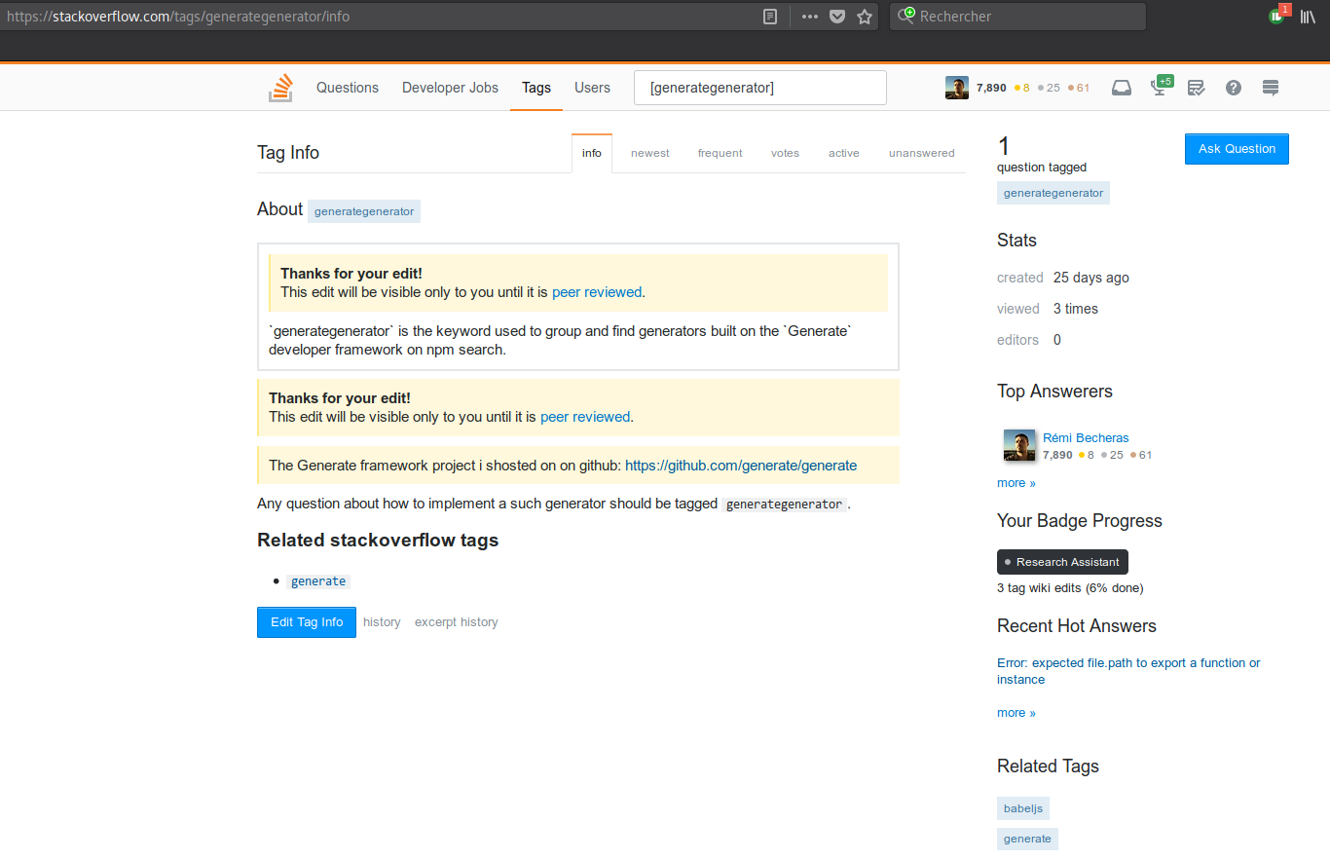The image size is (1330, 860).
Task: Open the generate tag in Related Tags
Action: click(1027, 839)
